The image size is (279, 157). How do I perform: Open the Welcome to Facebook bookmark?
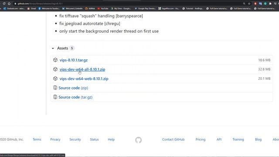coord(49,8)
